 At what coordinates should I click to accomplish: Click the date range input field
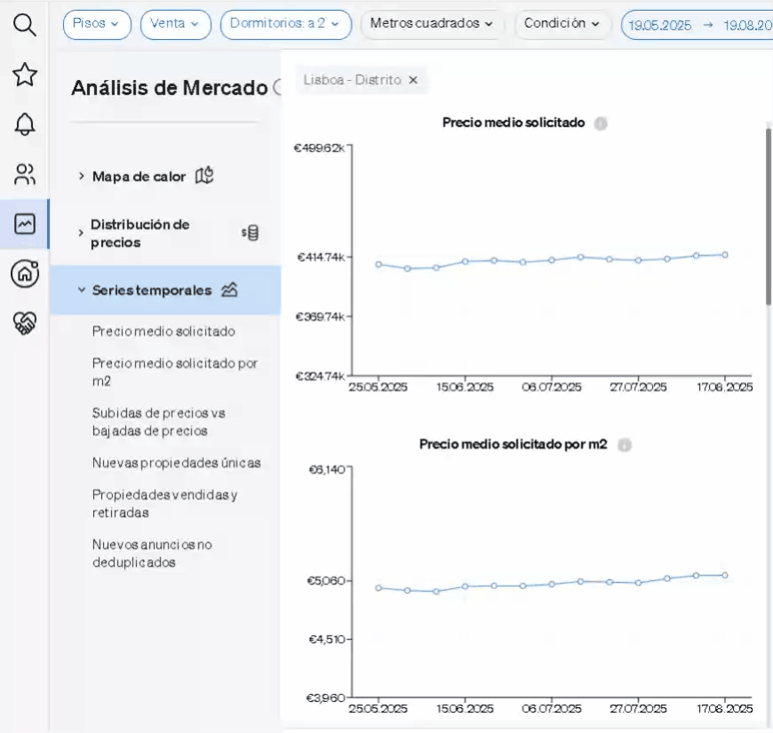point(697,26)
